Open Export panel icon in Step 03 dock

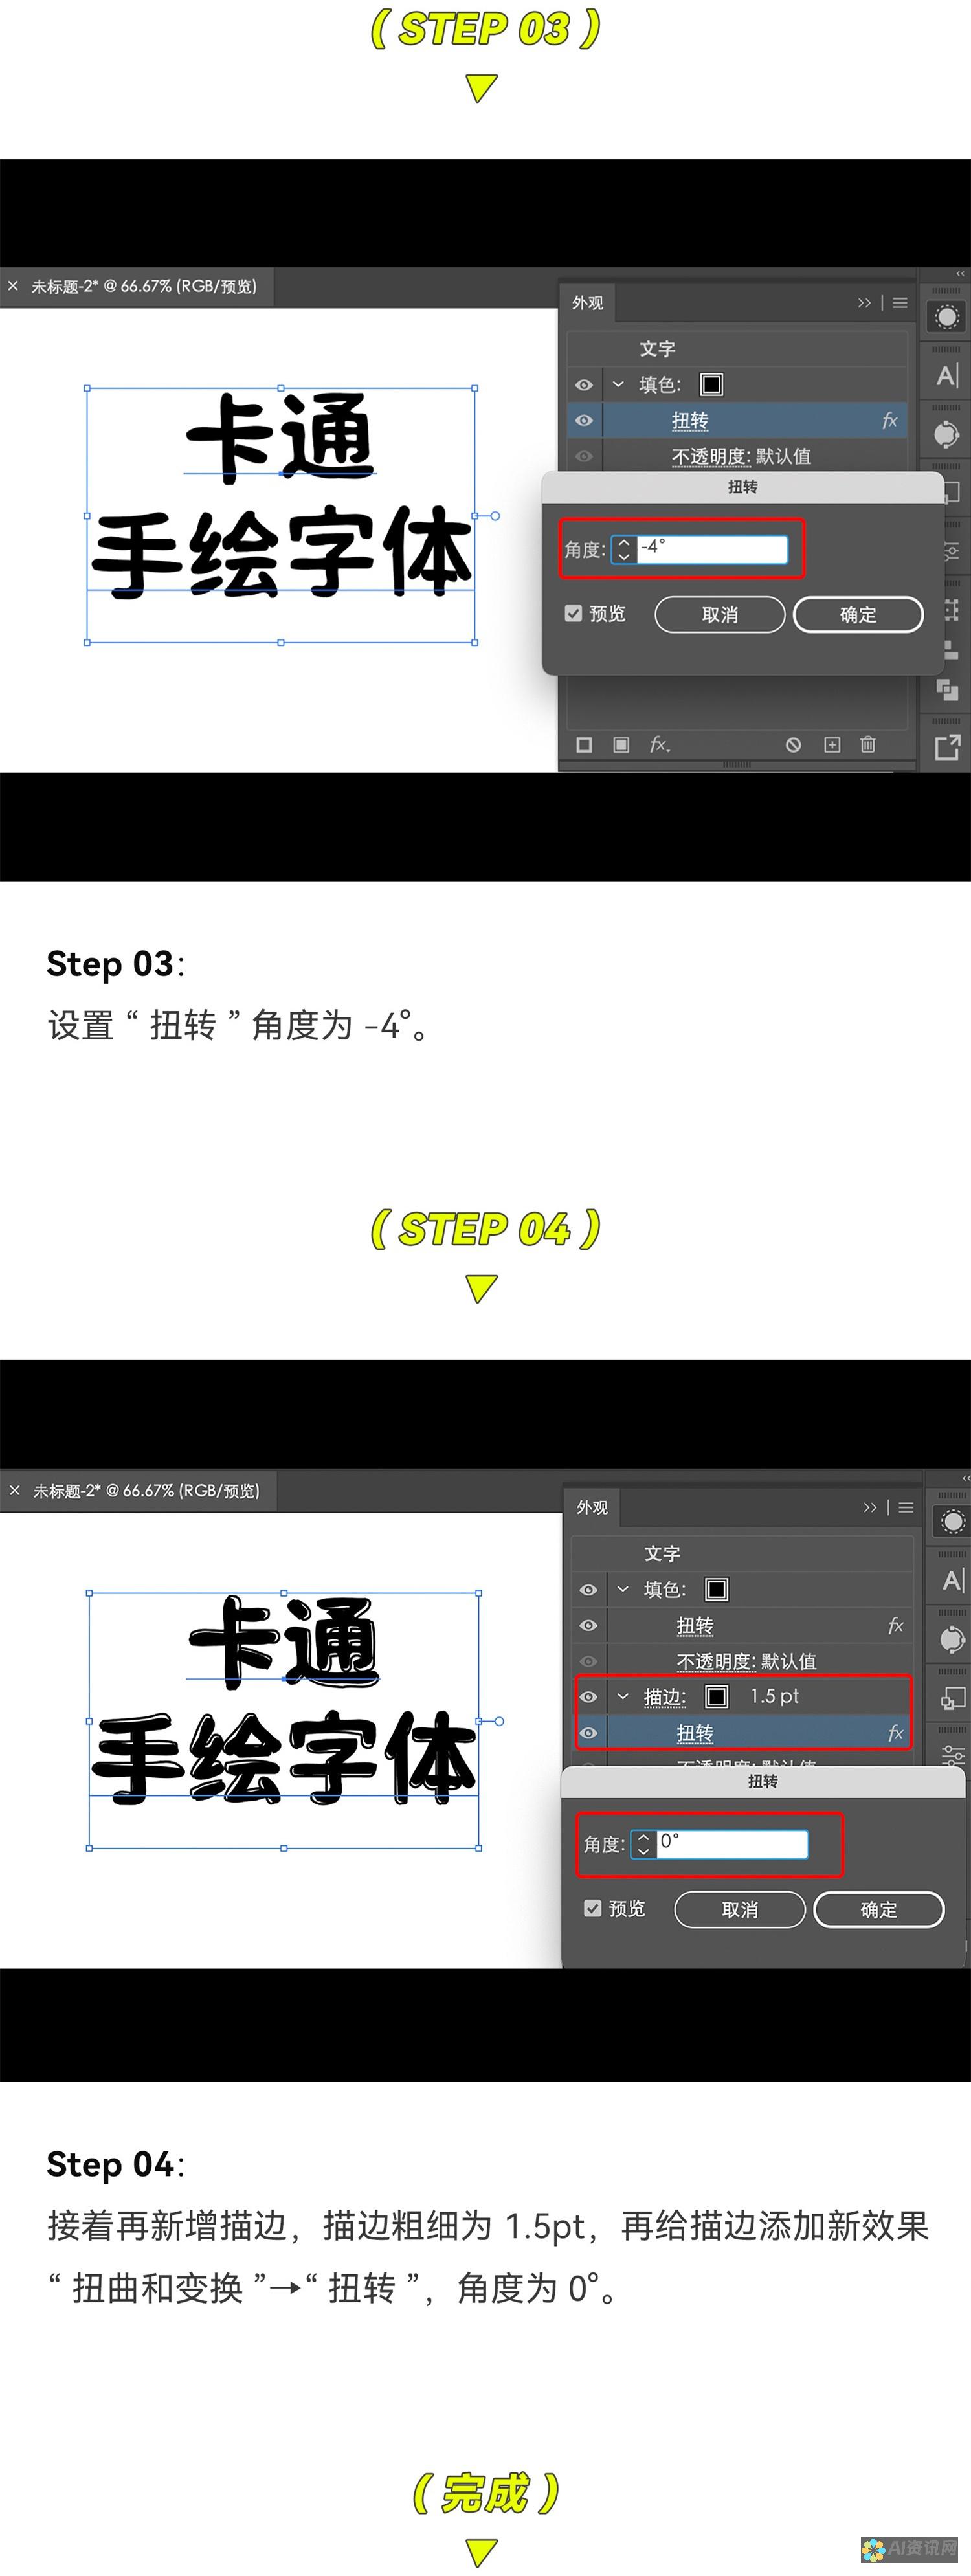(947, 747)
